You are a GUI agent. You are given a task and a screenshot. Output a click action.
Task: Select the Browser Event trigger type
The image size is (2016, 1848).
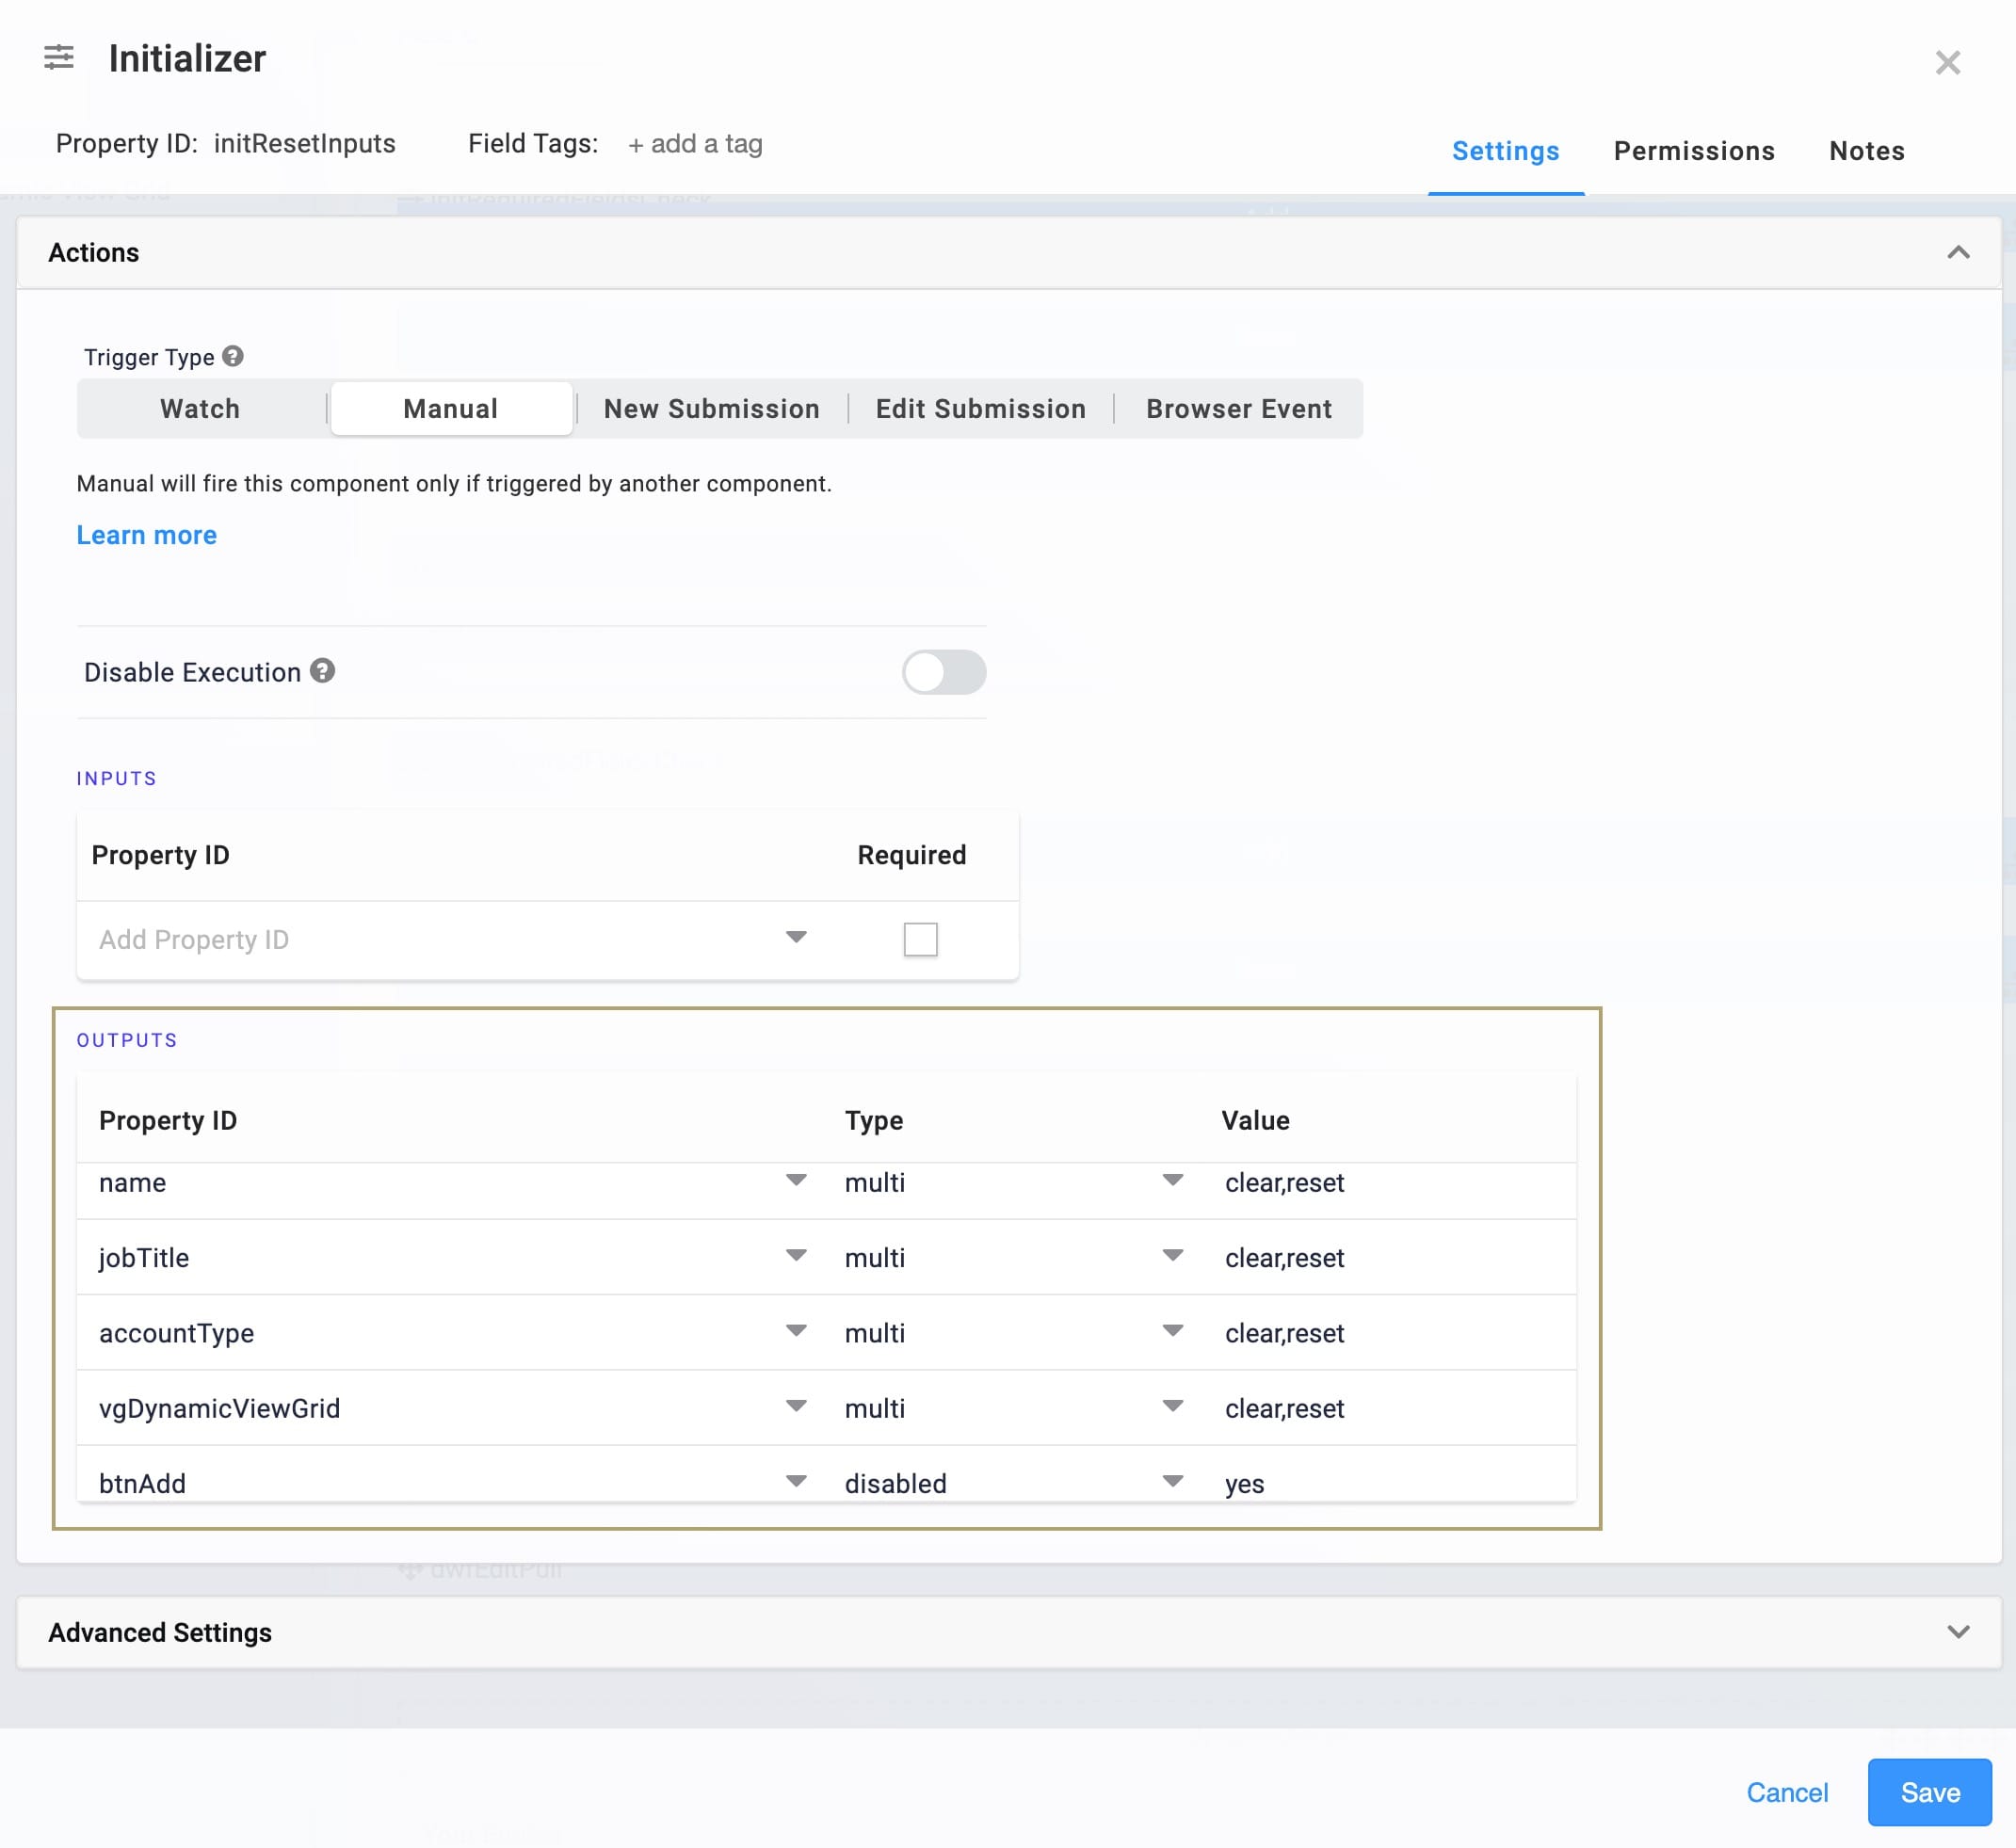click(1238, 408)
